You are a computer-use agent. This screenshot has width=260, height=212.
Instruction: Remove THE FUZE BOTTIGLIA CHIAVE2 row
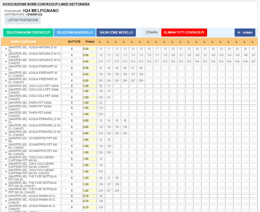[6, 191]
